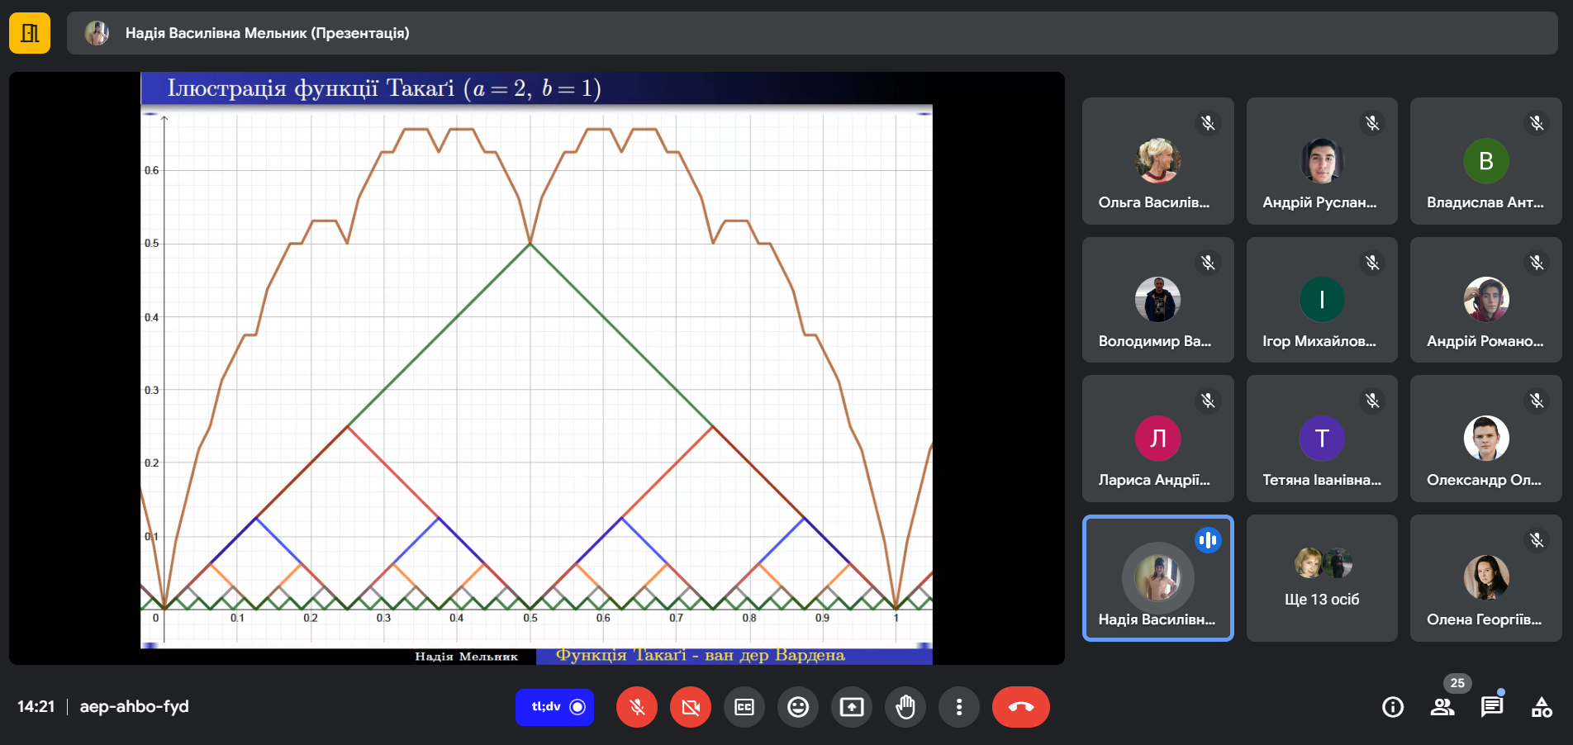Click the Ольга Василівна participant tile

(x=1158, y=161)
